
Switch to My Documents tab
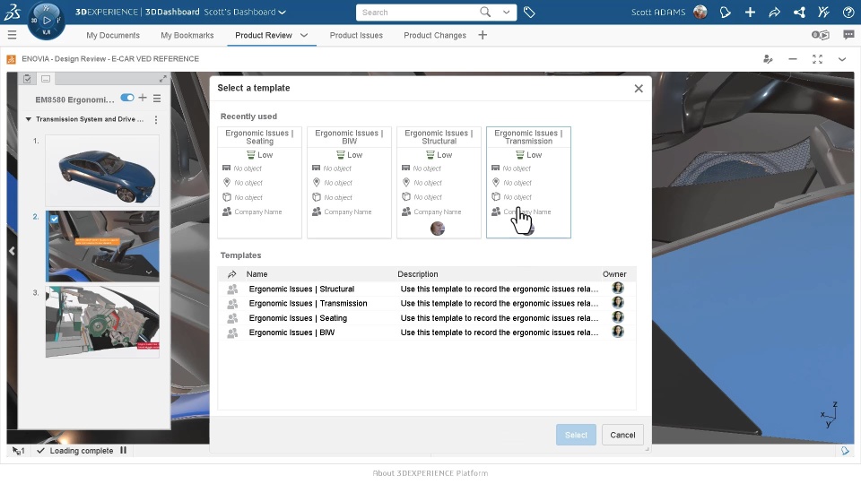click(x=113, y=35)
